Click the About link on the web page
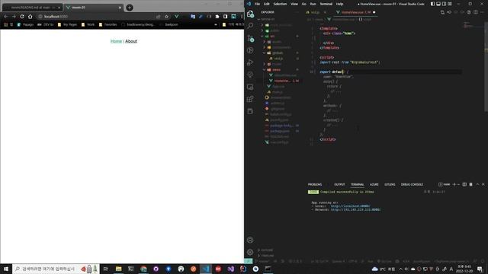 (131, 41)
